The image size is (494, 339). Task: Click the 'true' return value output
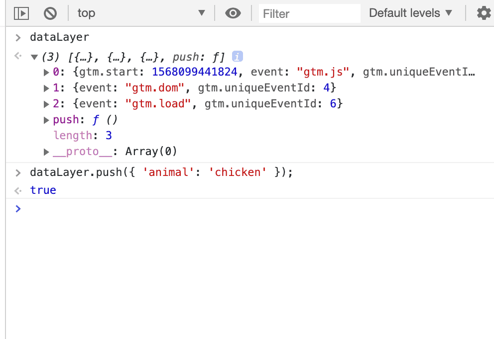coord(43,190)
